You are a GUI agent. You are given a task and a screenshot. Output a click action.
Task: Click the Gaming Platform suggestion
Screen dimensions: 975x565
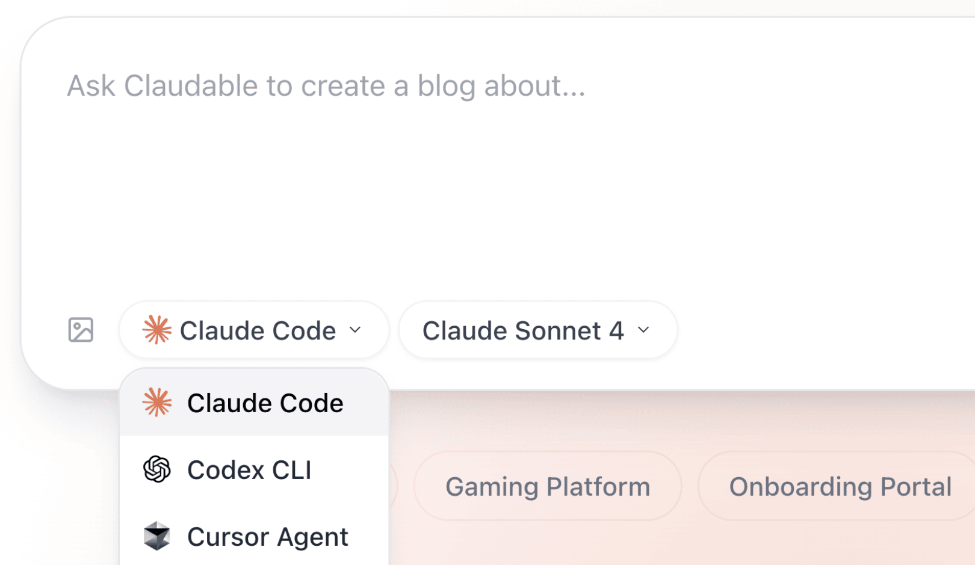coord(547,486)
